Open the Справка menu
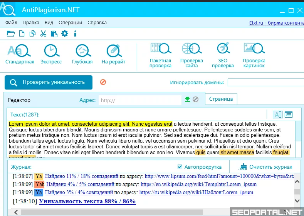Image resolution: width=304 pixels, height=216 pixels. click(97, 23)
